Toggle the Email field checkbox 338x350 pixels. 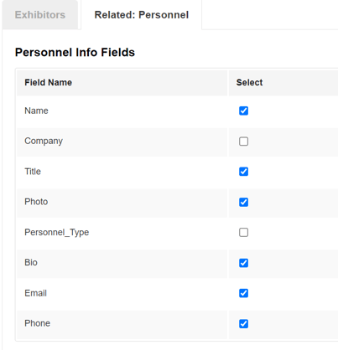243,293
